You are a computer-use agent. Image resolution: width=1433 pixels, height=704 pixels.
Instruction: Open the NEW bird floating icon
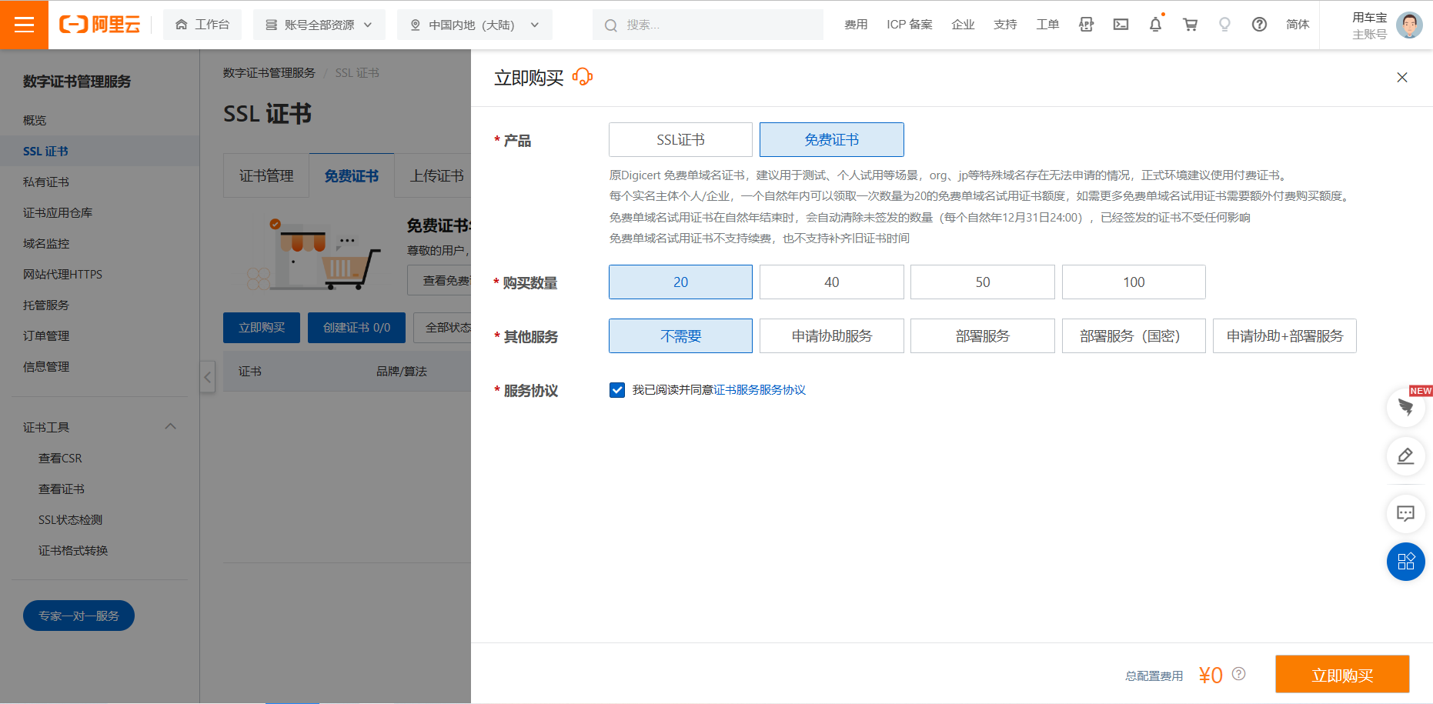click(1405, 407)
